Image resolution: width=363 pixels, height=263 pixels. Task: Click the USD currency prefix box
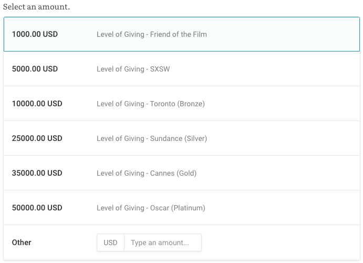(x=110, y=242)
